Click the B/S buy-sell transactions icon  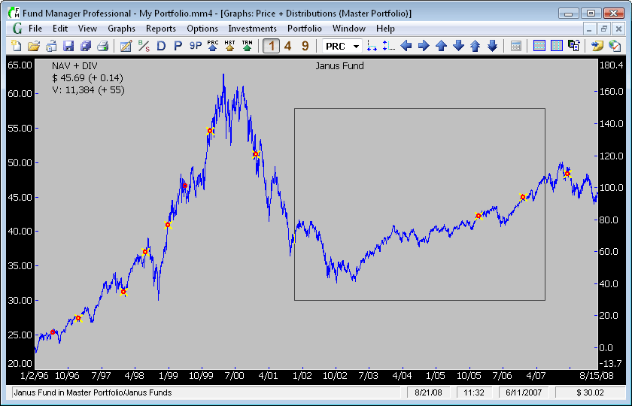144,46
